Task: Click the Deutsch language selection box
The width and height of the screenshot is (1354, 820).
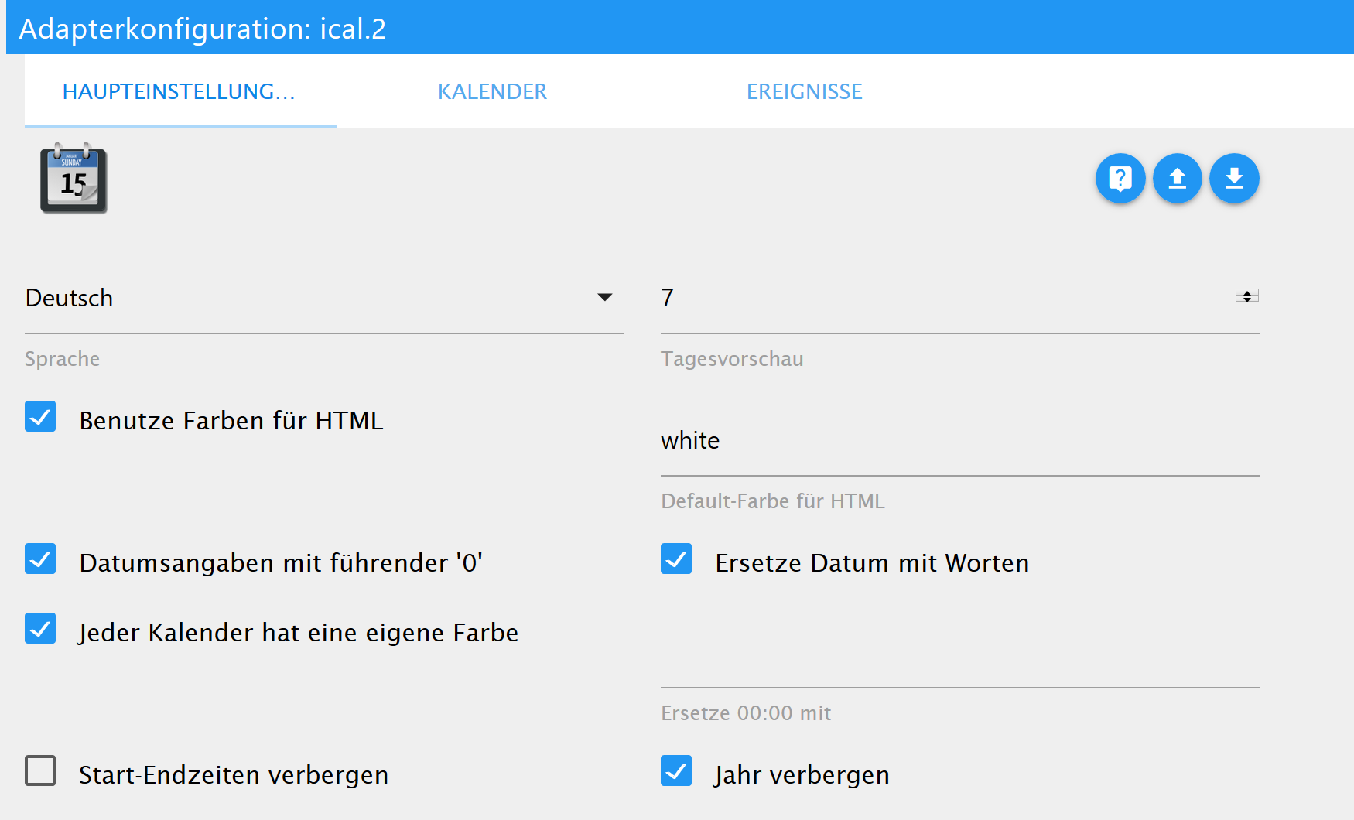Action: pyautogui.click(x=309, y=298)
